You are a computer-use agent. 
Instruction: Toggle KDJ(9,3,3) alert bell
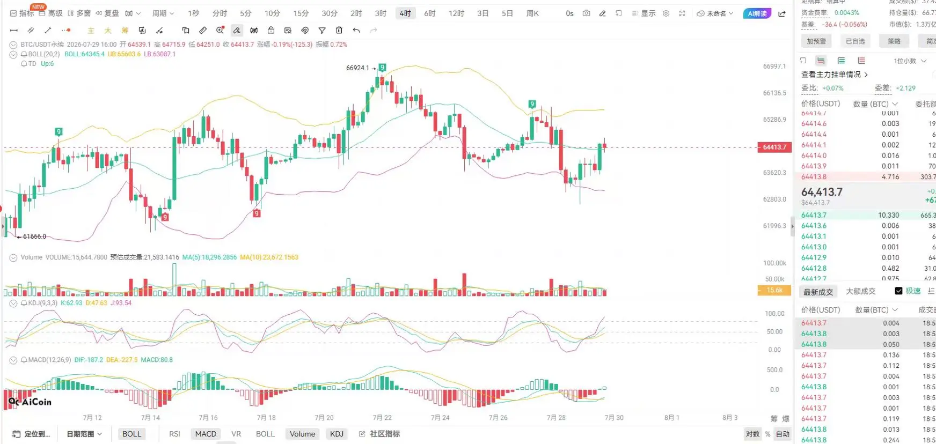pos(24,303)
